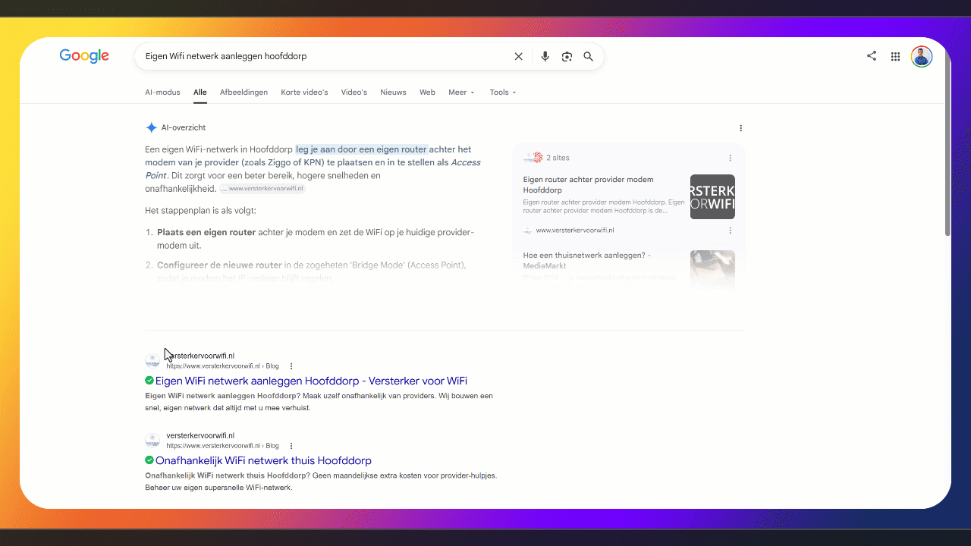This screenshot has width=971, height=546.
Task: Click green checkmark beside Onafhankelijk WiFi result
Action: [x=149, y=460]
